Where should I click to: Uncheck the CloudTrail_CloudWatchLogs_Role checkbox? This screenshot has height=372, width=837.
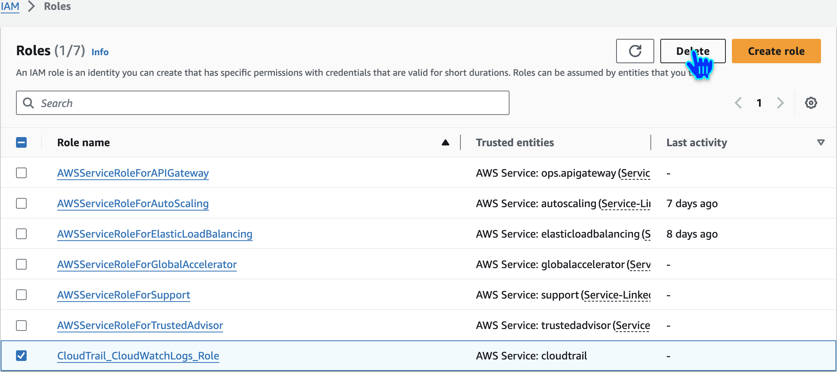[21, 356]
